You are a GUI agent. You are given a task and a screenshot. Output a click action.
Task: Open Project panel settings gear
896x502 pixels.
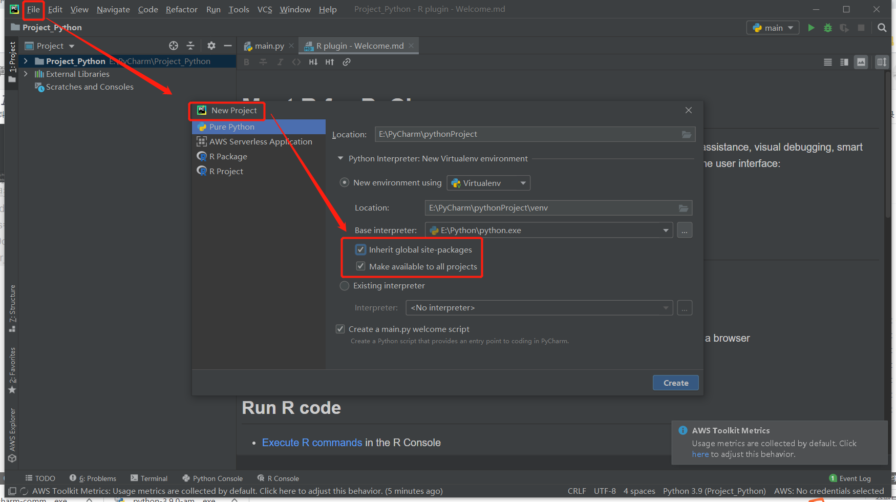click(211, 46)
